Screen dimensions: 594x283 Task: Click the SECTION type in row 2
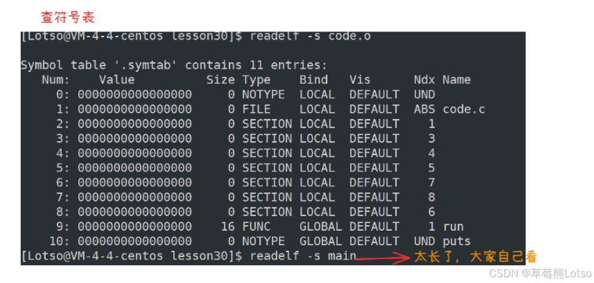[x=267, y=124]
